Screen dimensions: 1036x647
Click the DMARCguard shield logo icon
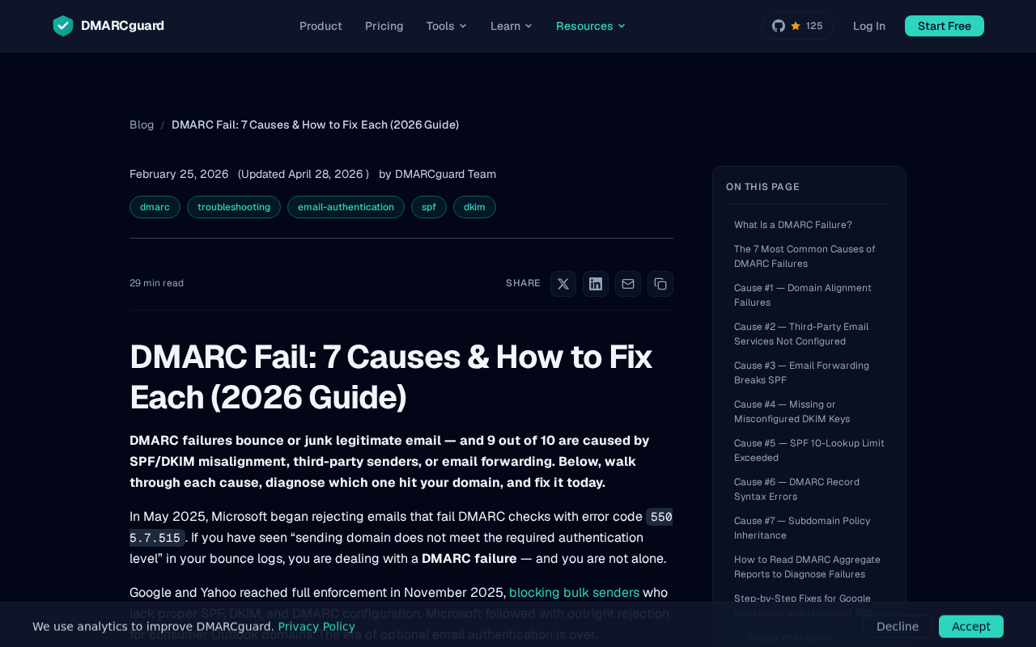click(x=63, y=26)
